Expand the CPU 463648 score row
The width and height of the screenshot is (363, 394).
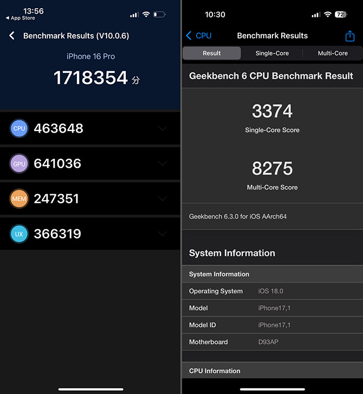163,128
